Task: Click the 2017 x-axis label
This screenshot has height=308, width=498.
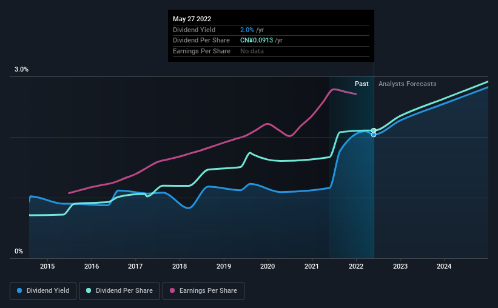Action: click(135, 266)
